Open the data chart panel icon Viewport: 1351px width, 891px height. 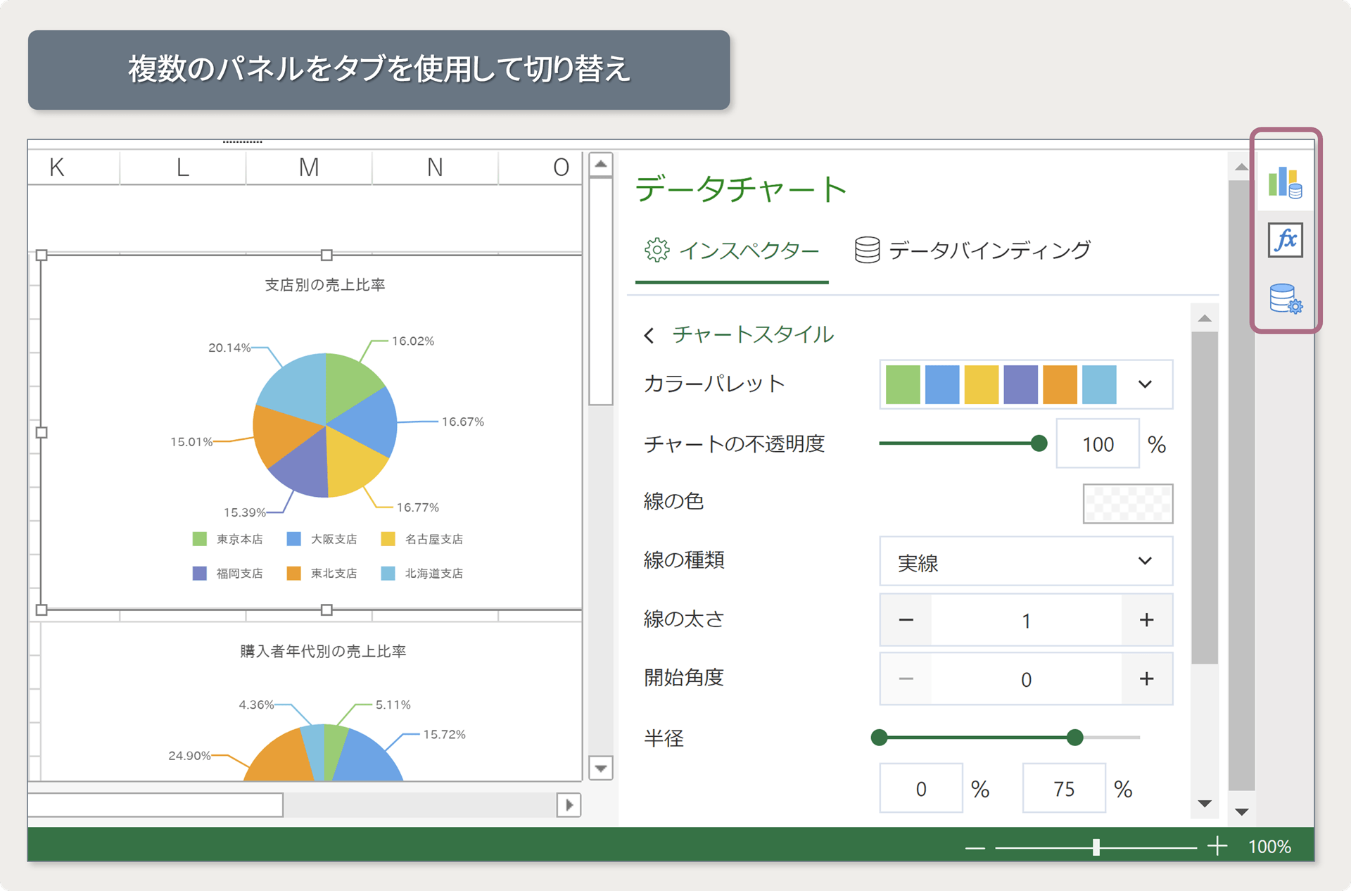click(x=1285, y=182)
